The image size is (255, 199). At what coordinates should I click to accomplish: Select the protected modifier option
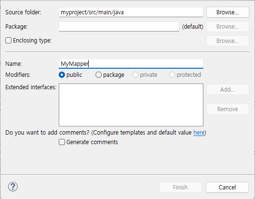(172, 75)
